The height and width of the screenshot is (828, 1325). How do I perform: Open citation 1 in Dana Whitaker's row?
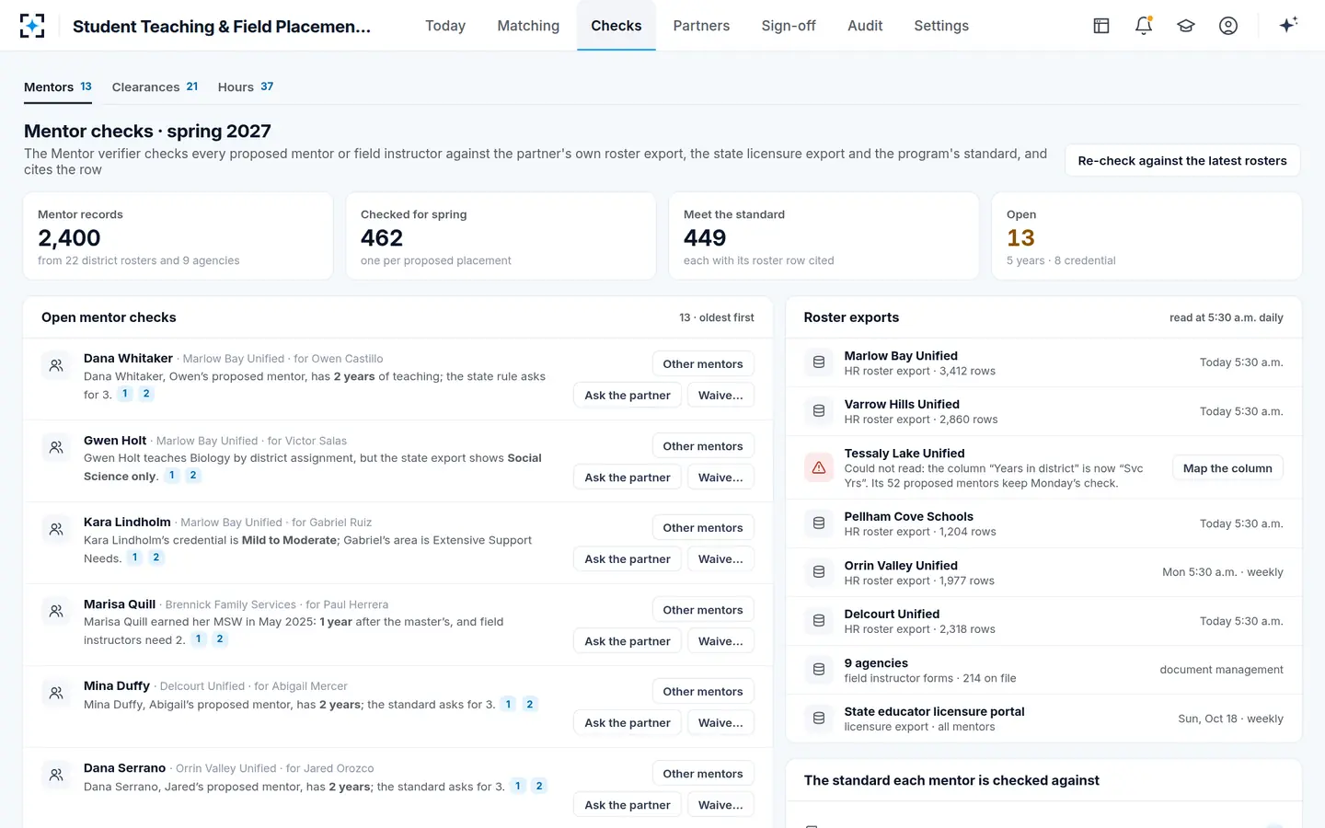click(x=125, y=394)
